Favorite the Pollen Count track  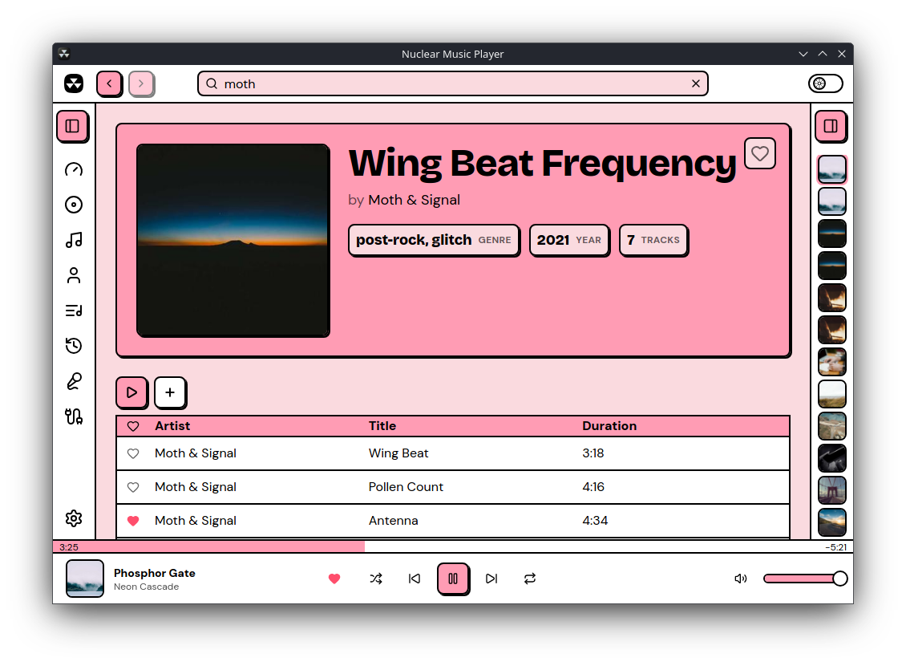tap(133, 487)
